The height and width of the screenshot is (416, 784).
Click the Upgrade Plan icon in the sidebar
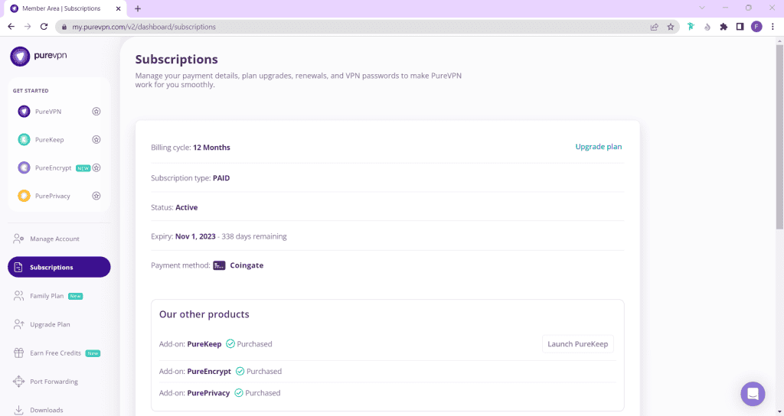18,324
